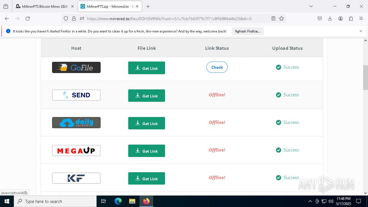Close the hMinerPTS Bitcoin Miner 2024 tab

[72, 6]
